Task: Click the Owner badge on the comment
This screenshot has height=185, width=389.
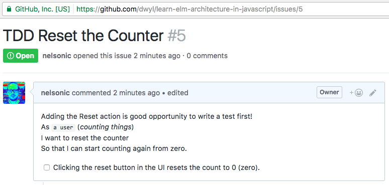Action: (329, 92)
